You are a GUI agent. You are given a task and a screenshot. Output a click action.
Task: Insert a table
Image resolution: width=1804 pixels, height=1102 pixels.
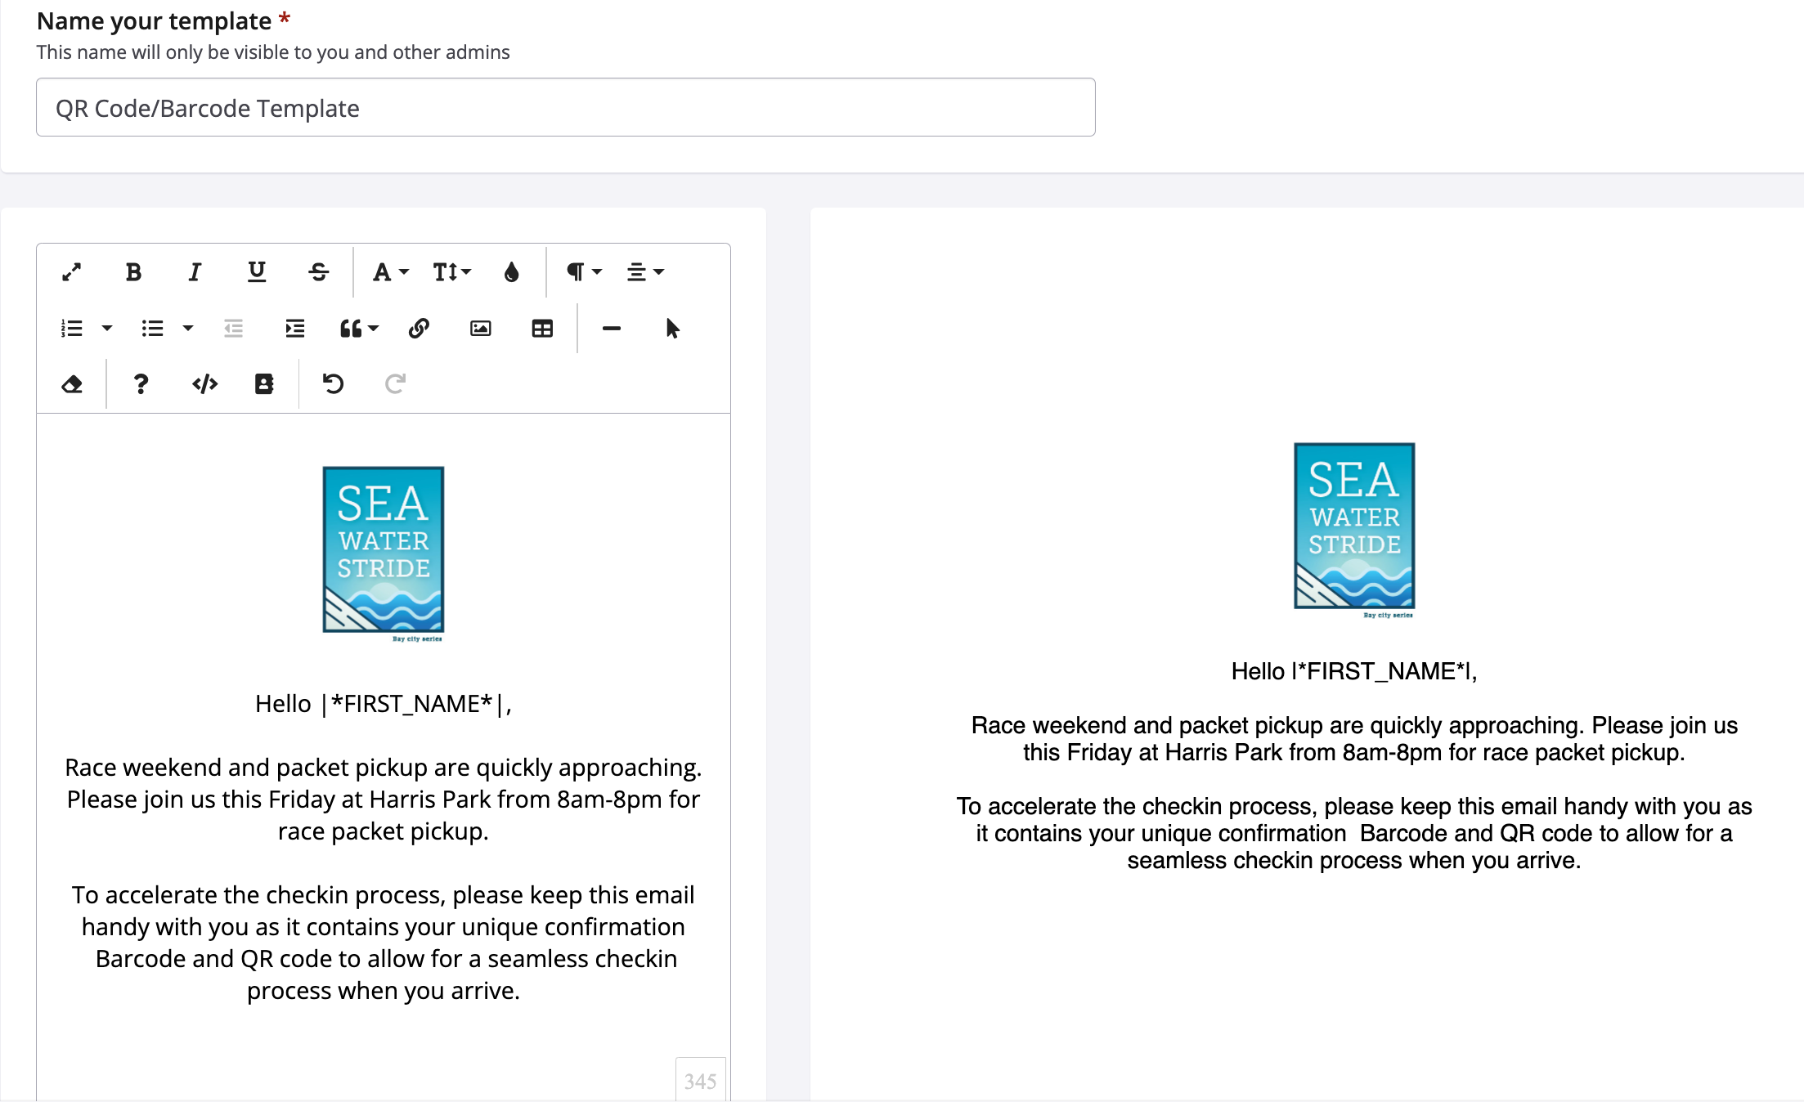coord(542,329)
